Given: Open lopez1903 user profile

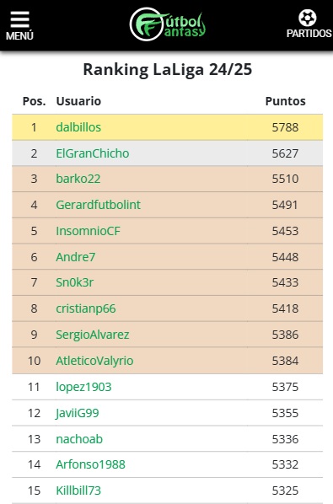Looking at the screenshot, I should pos(83,387).
